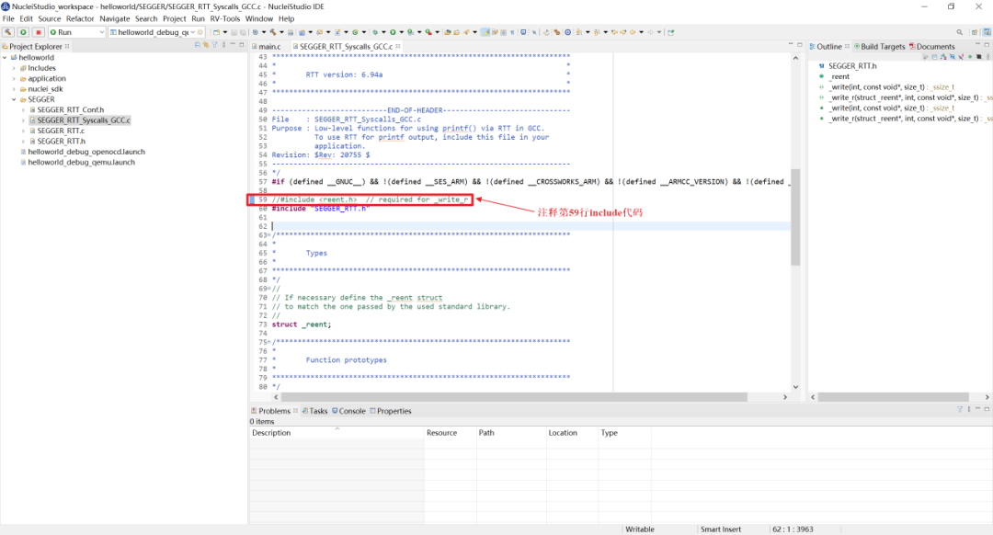This screenshot has width=993, height=535.
Task: Click the Search magnifier in the toolbar
Action: coord(959,32)
